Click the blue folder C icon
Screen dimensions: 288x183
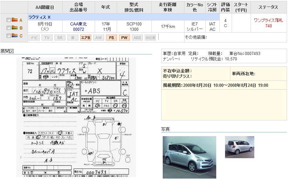pyautogui.click(x=14, y=35)
